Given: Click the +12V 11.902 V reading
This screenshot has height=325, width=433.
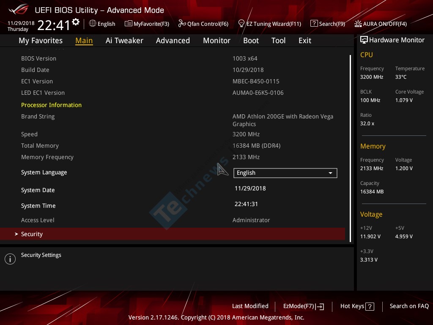Looking at the screenshot, I should pyautogui.click(x=370, y=237).
